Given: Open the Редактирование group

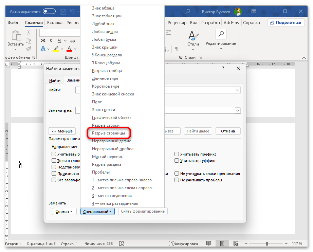Looking at the screenshot, I should [x=221, y=39].
